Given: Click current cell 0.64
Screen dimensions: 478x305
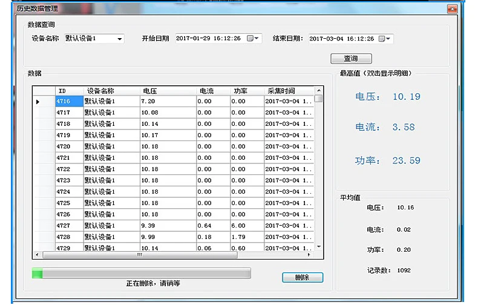Looking at the screenshot, I should 213,225.
